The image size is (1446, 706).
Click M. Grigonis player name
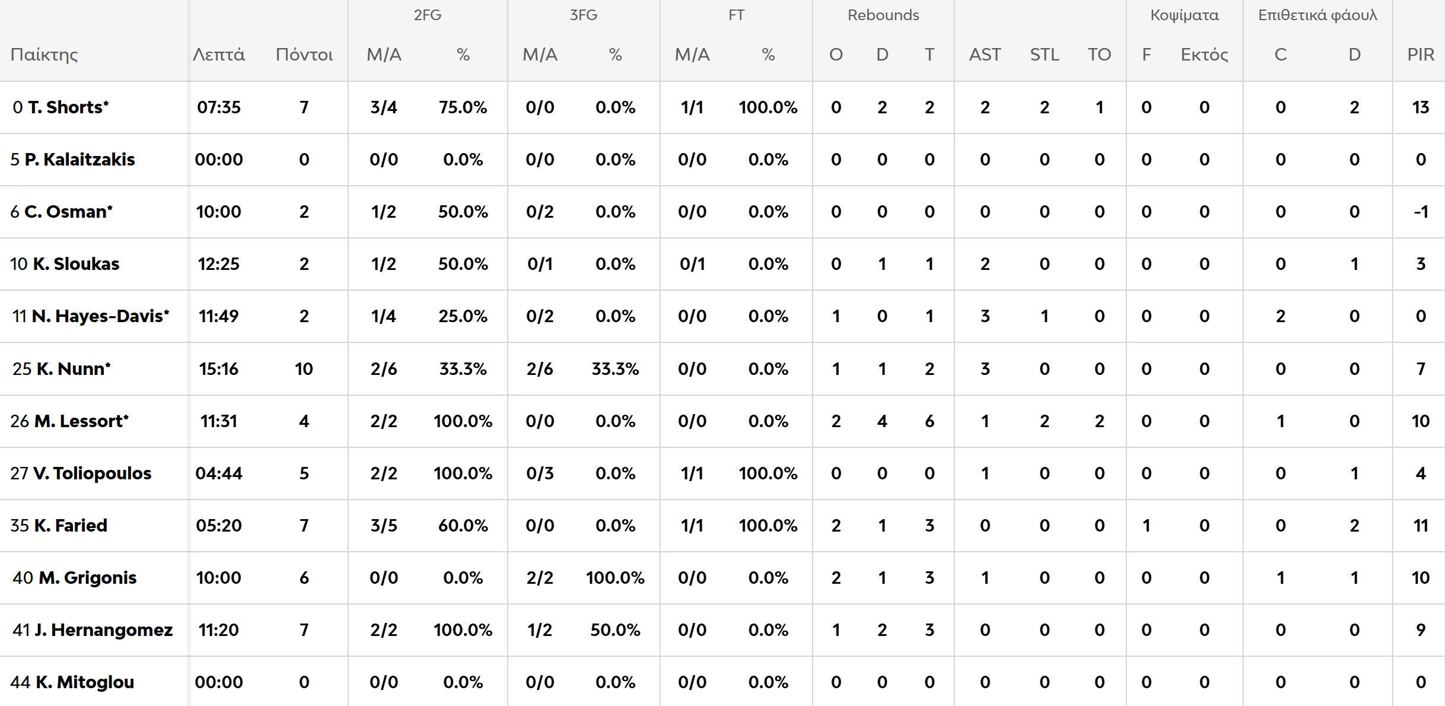[x=87, y=578]
